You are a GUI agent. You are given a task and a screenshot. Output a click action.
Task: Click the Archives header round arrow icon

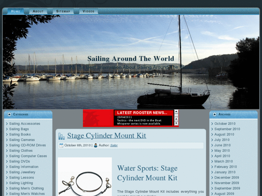[214, 114]
